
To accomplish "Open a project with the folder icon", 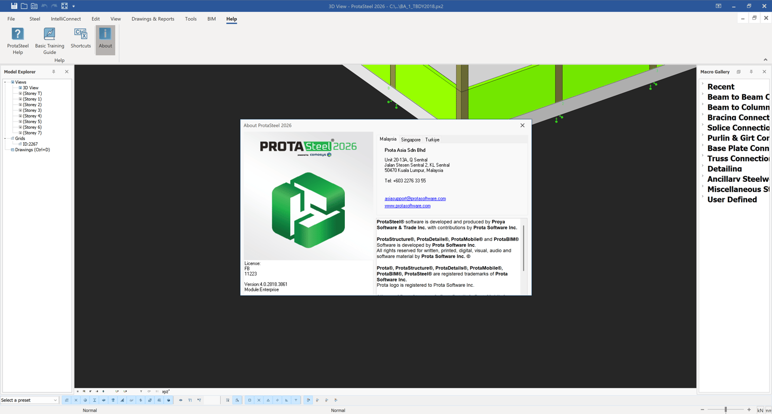I will coord(24,6).
